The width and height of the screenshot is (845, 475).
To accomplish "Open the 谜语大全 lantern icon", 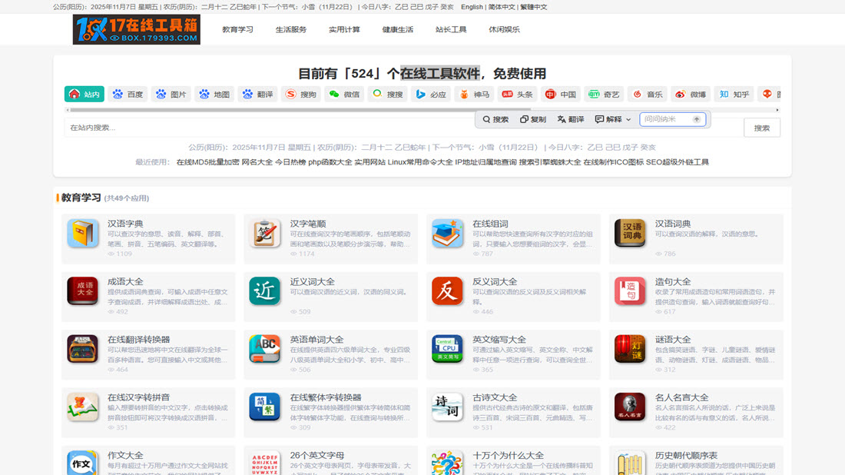I will tap(630, 349).
